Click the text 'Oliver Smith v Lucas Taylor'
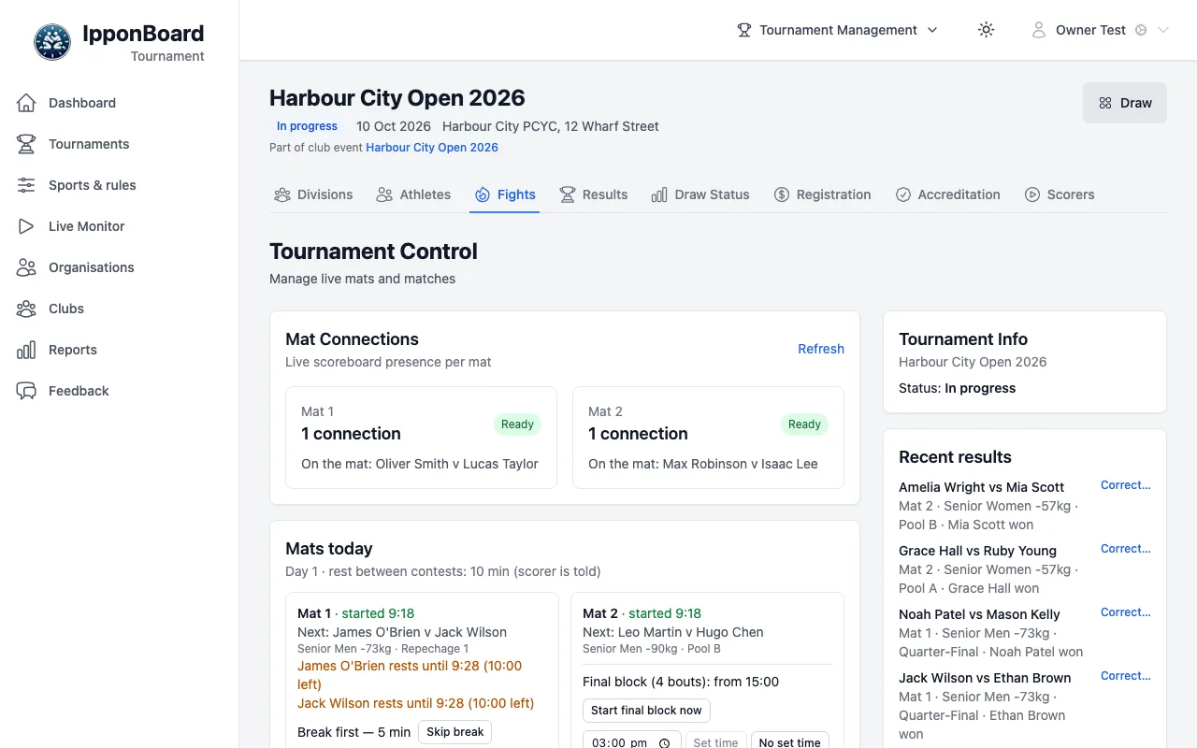1197x748 pixels. [x=457, y=464]
